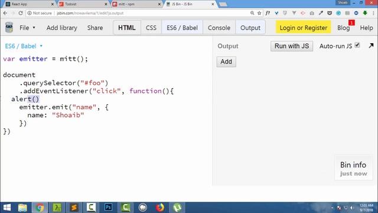Click the camera screenshot extension icon
This screenshot has height=213, width=378.
coord(312,13)
